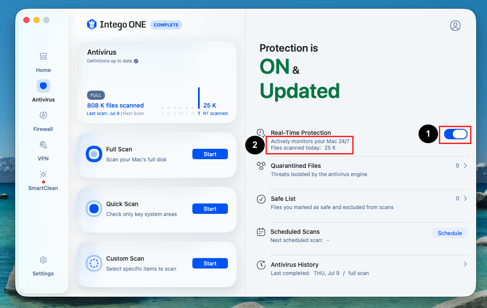Open the VPN globe icon
This screenshot has width=487, height=308.
coord(43,144)
